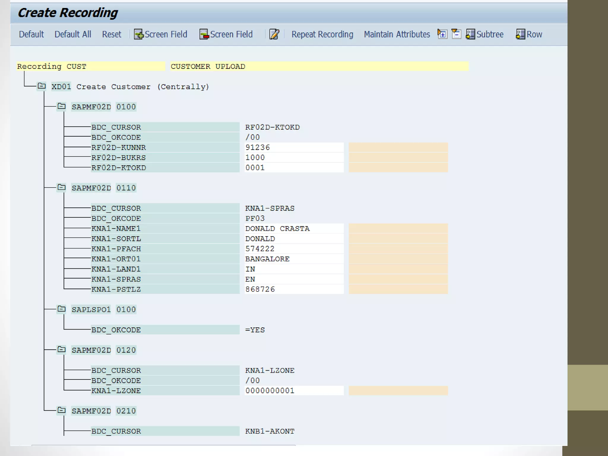Click the expand subtree plus icon
Screen dimensions: 608x456
[442, 34]
